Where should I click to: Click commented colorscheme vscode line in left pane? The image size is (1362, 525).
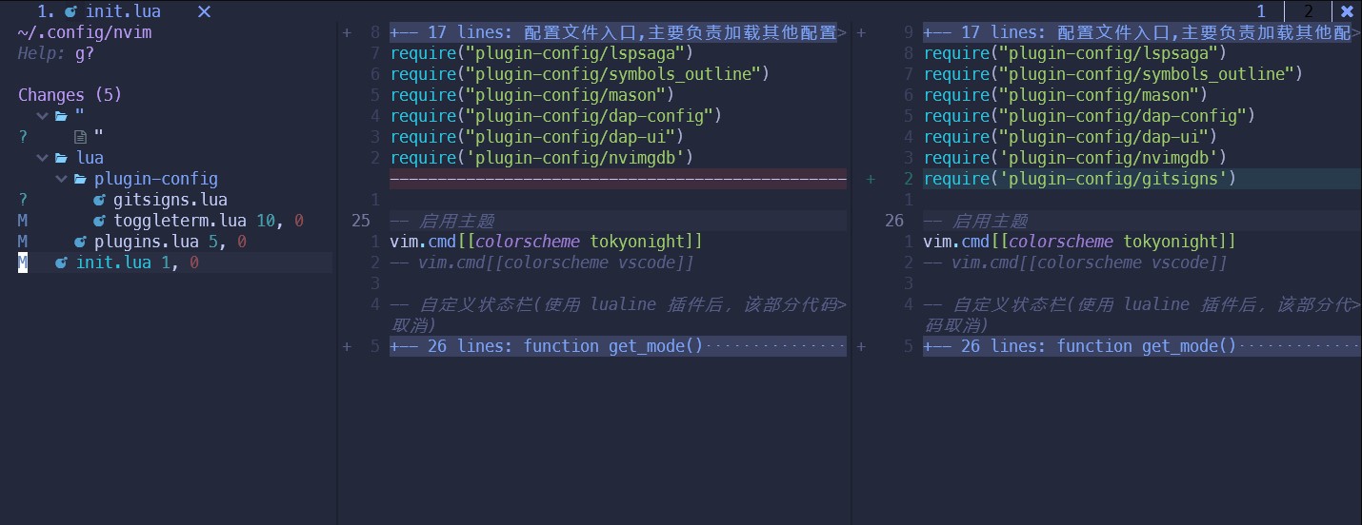point(542,262)
